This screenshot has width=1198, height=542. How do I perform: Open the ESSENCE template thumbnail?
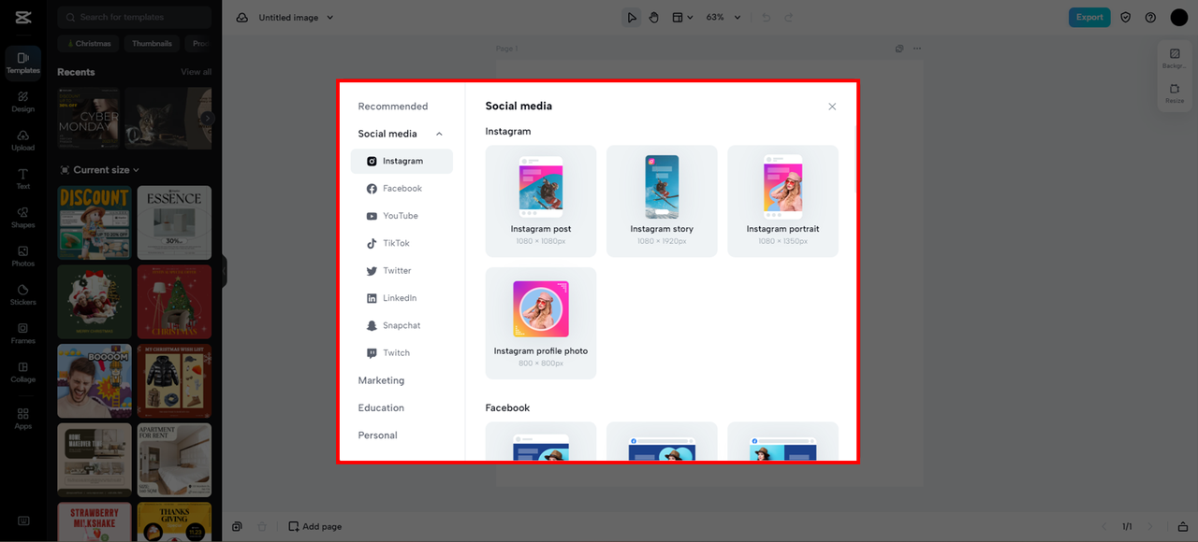174,222
